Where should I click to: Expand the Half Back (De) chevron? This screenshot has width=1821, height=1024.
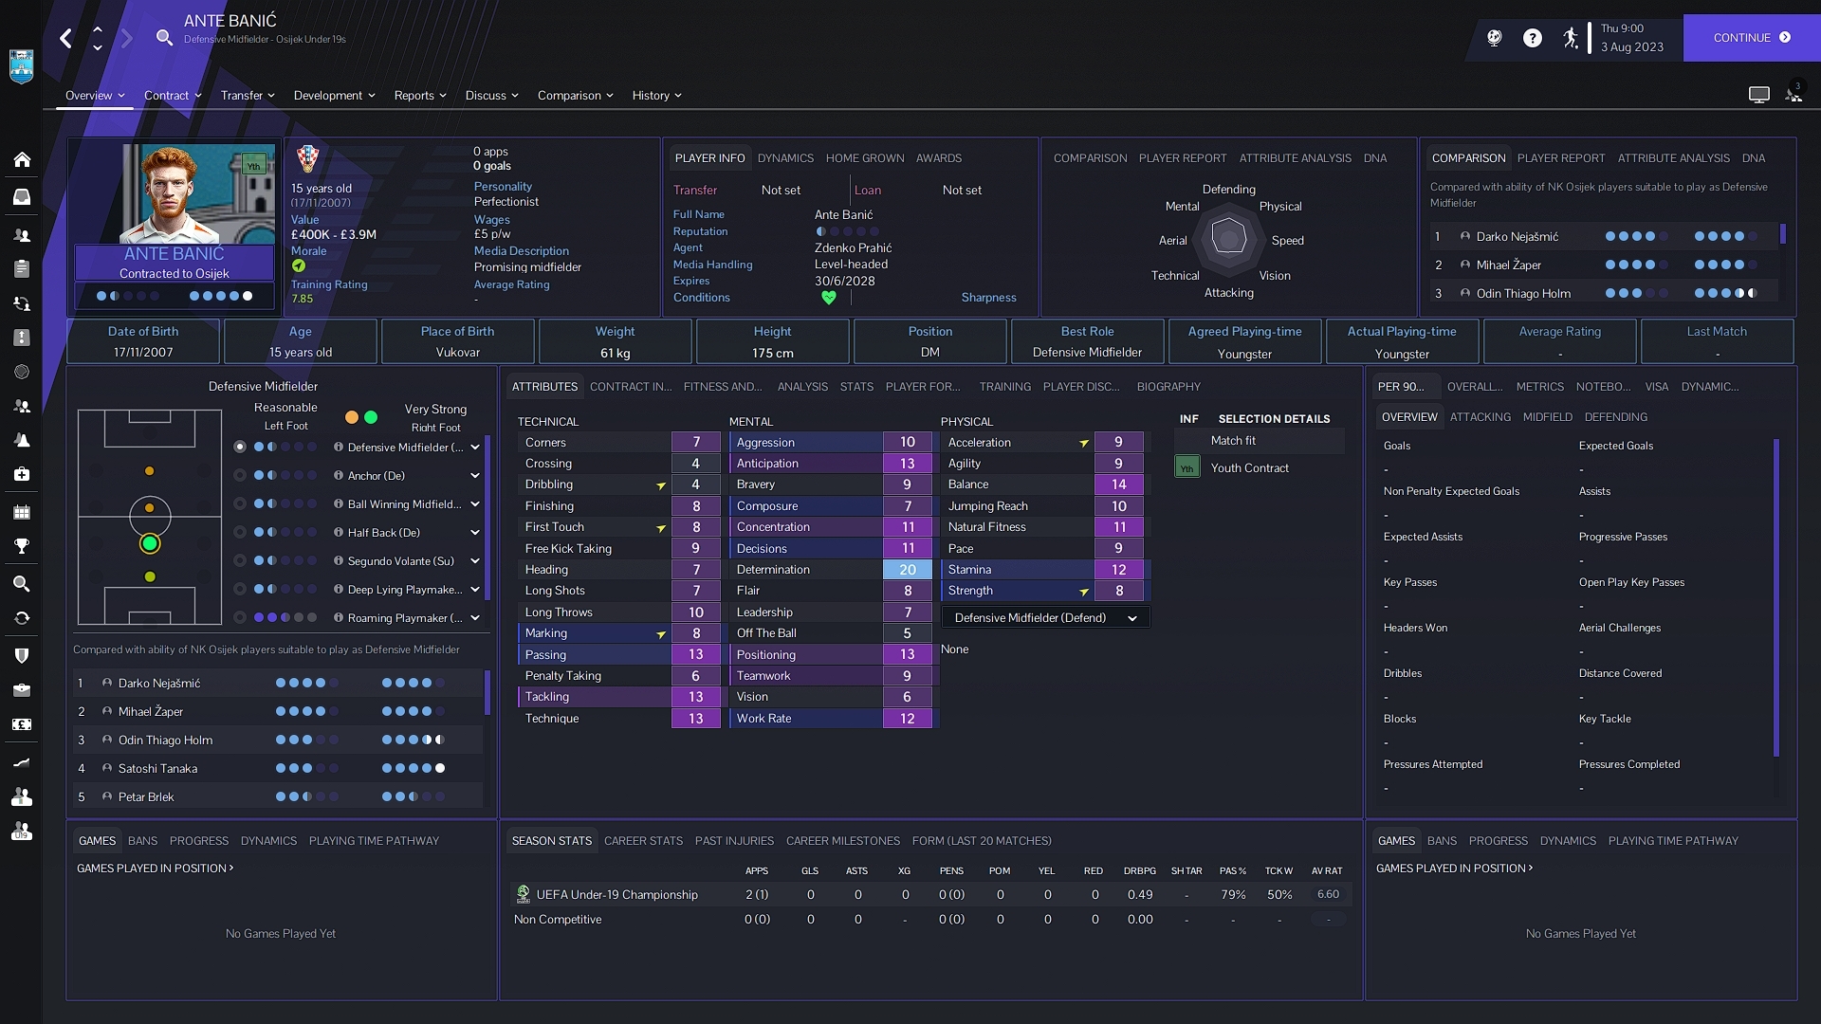coord(475,533)
